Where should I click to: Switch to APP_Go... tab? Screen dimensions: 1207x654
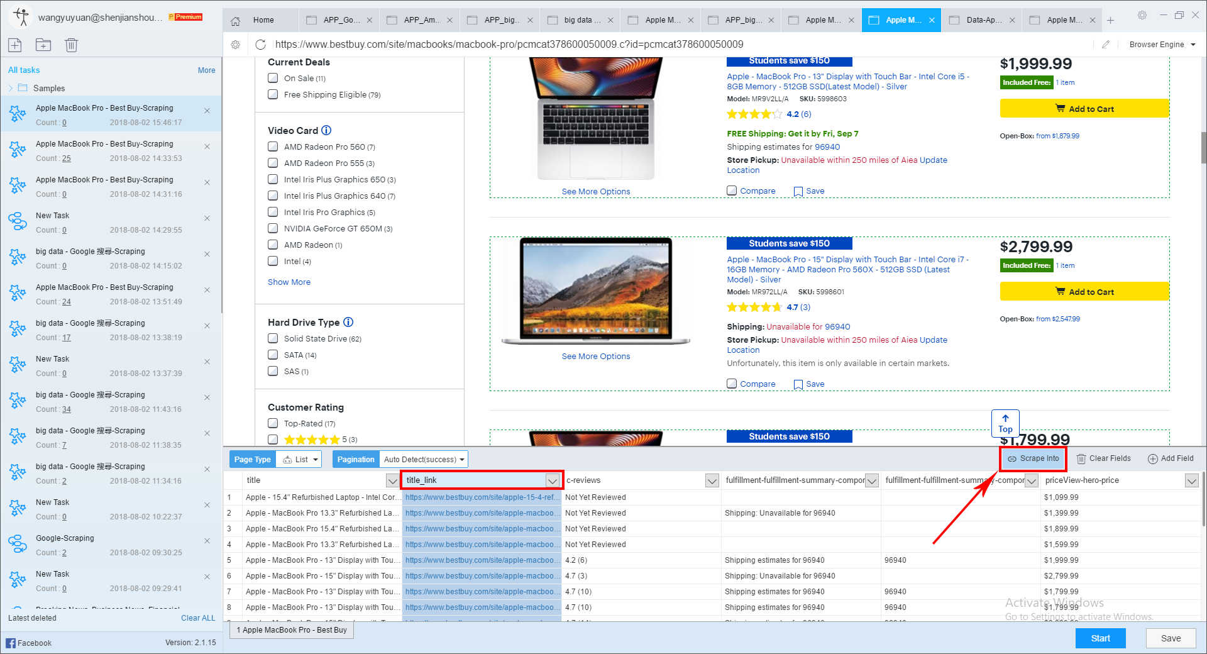tap(339, 20)
